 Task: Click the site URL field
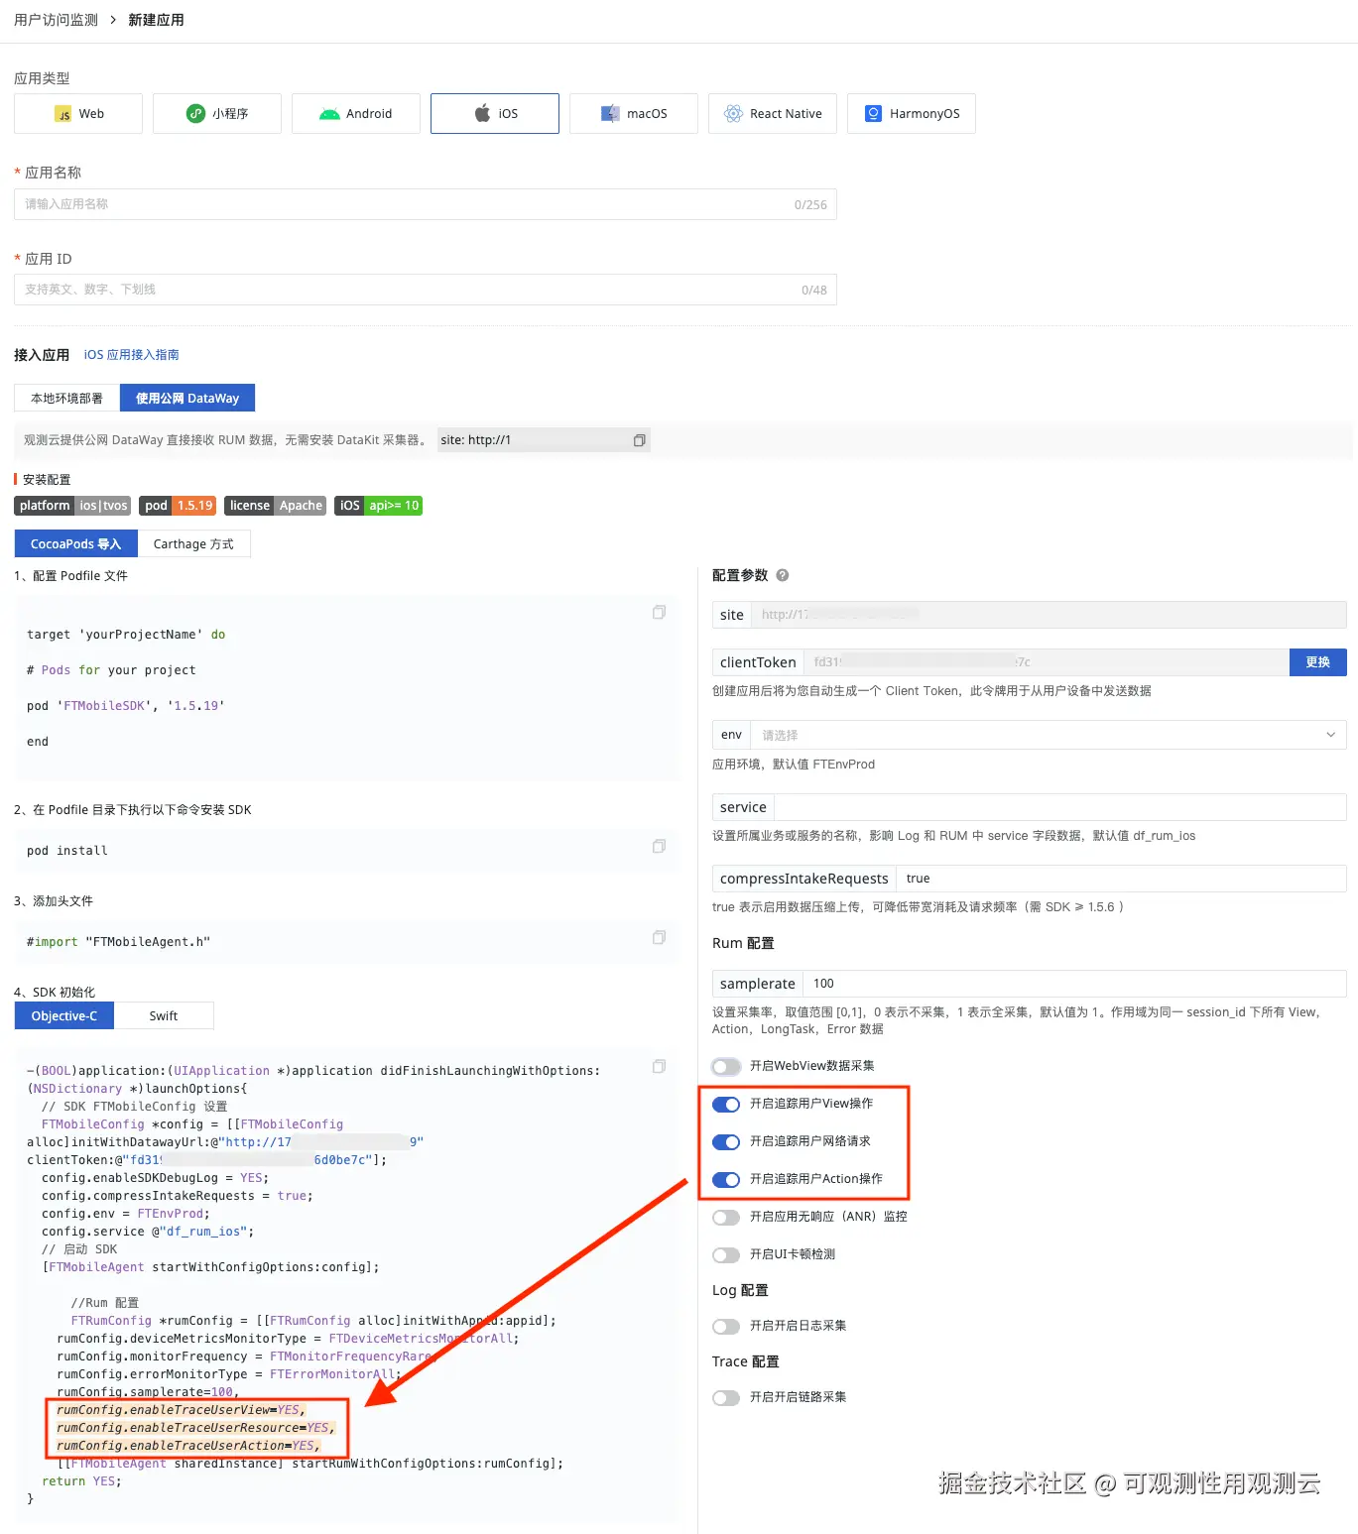click(1049, 615)
